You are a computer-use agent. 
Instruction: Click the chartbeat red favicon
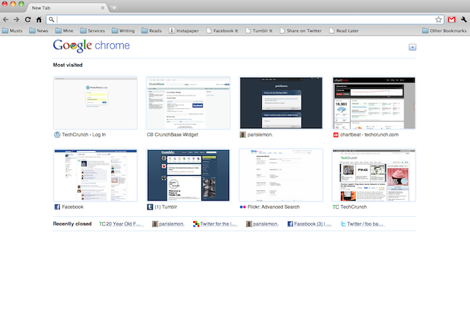click(x=336, y=135)
